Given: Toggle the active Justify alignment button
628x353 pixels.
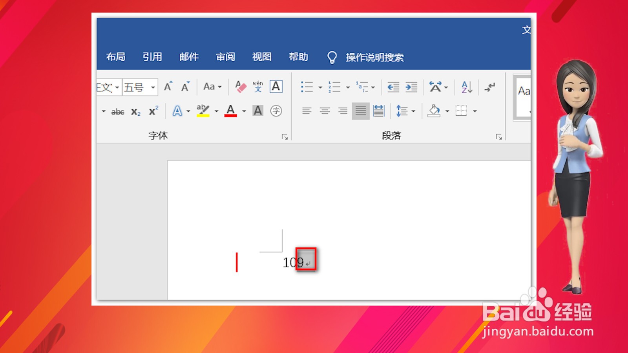Looking at the screenshot, I should point(361,111).
